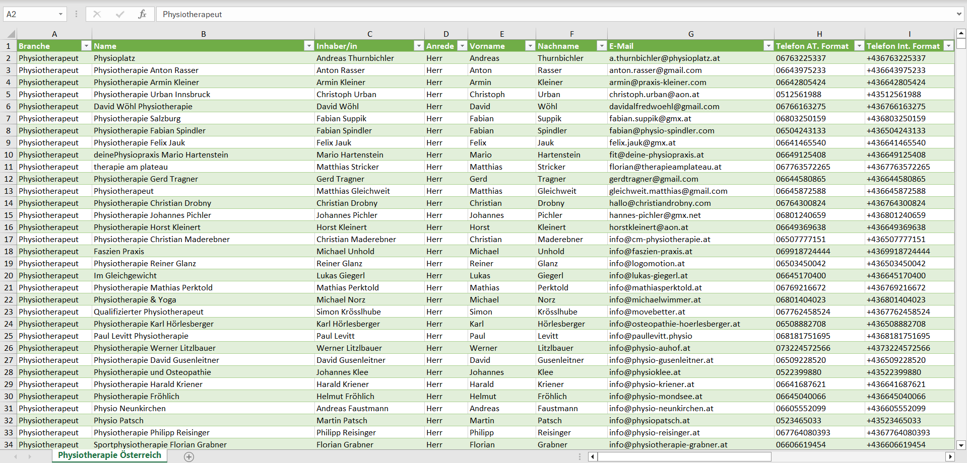
Task: Click the select-all corner triangle
Action: (11, 34)
